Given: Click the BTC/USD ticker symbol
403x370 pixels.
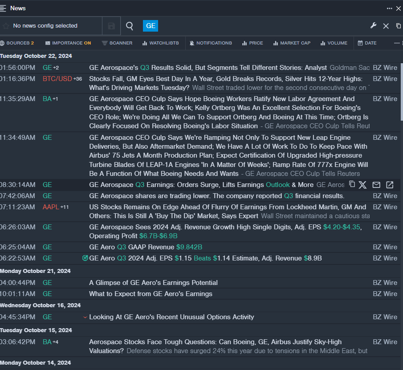Looking at the screenshot, I should pos(57,79).
